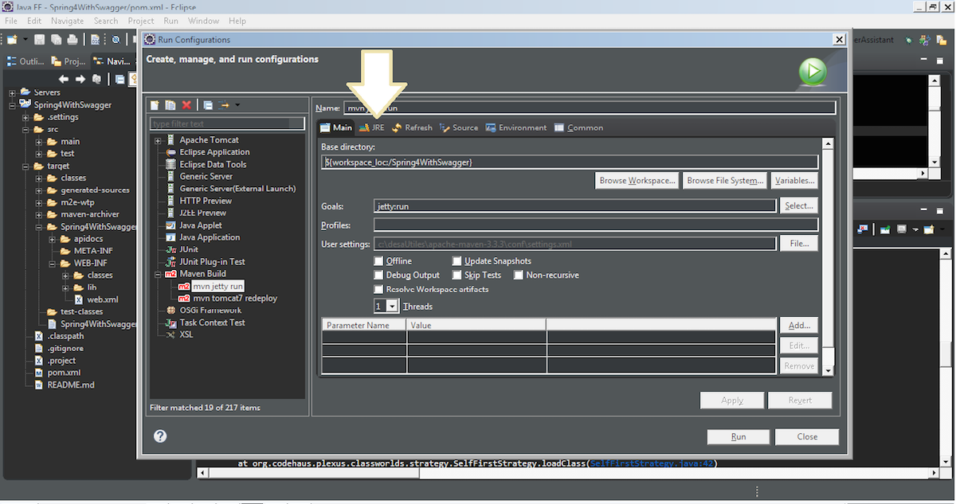Collapse all configurations in the dialog tree
Viewport: 956px width, 504px height.
click(x=208, y=105)
